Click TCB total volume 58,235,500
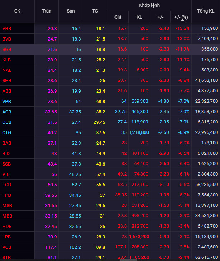 pos(206,184)
